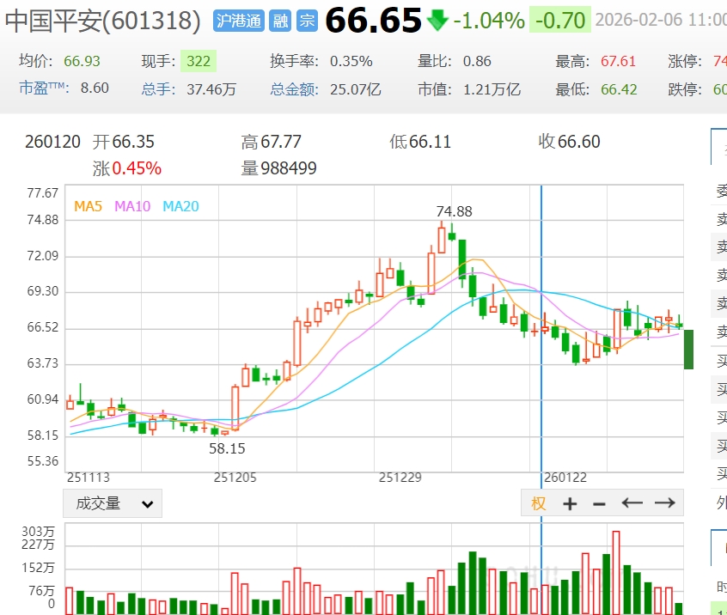Click the 均价 value 66.93
The width and height of the screenshot is (727, 615).
pyautogui.click(x=82, y=61)
